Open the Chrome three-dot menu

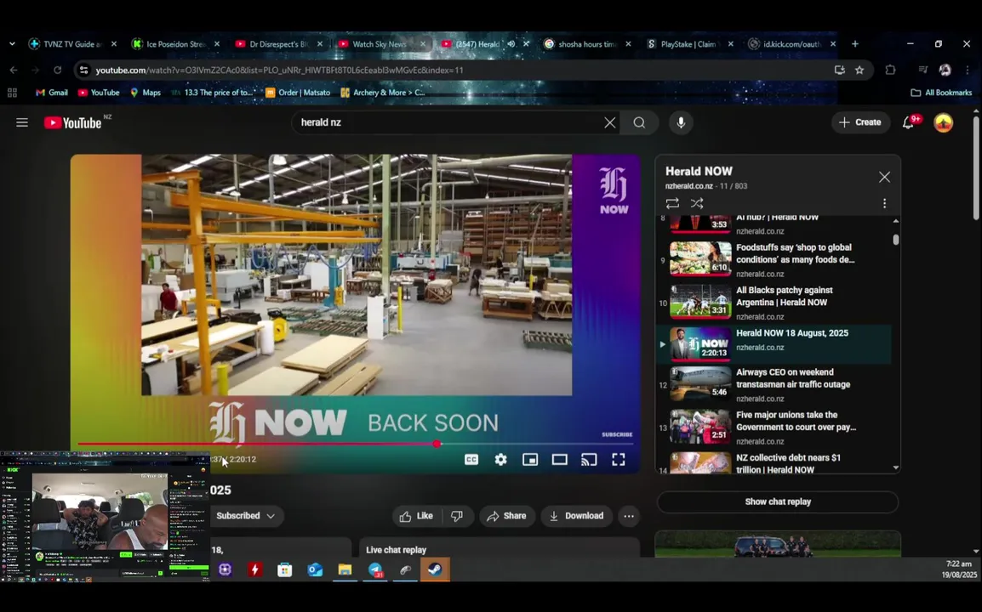[968, 70]
